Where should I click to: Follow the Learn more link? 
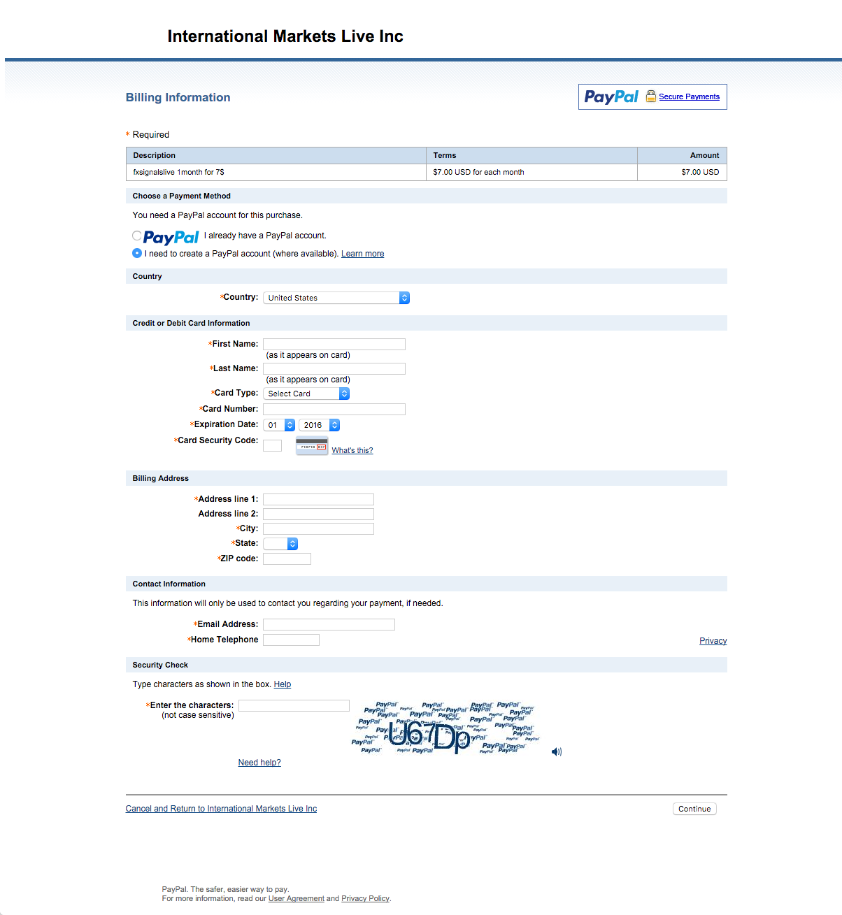[362, 254]
